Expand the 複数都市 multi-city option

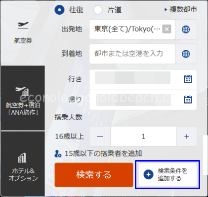[x=181, y=9]
